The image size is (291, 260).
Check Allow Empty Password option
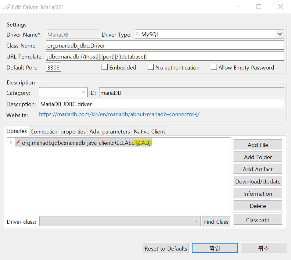[214, 67]
